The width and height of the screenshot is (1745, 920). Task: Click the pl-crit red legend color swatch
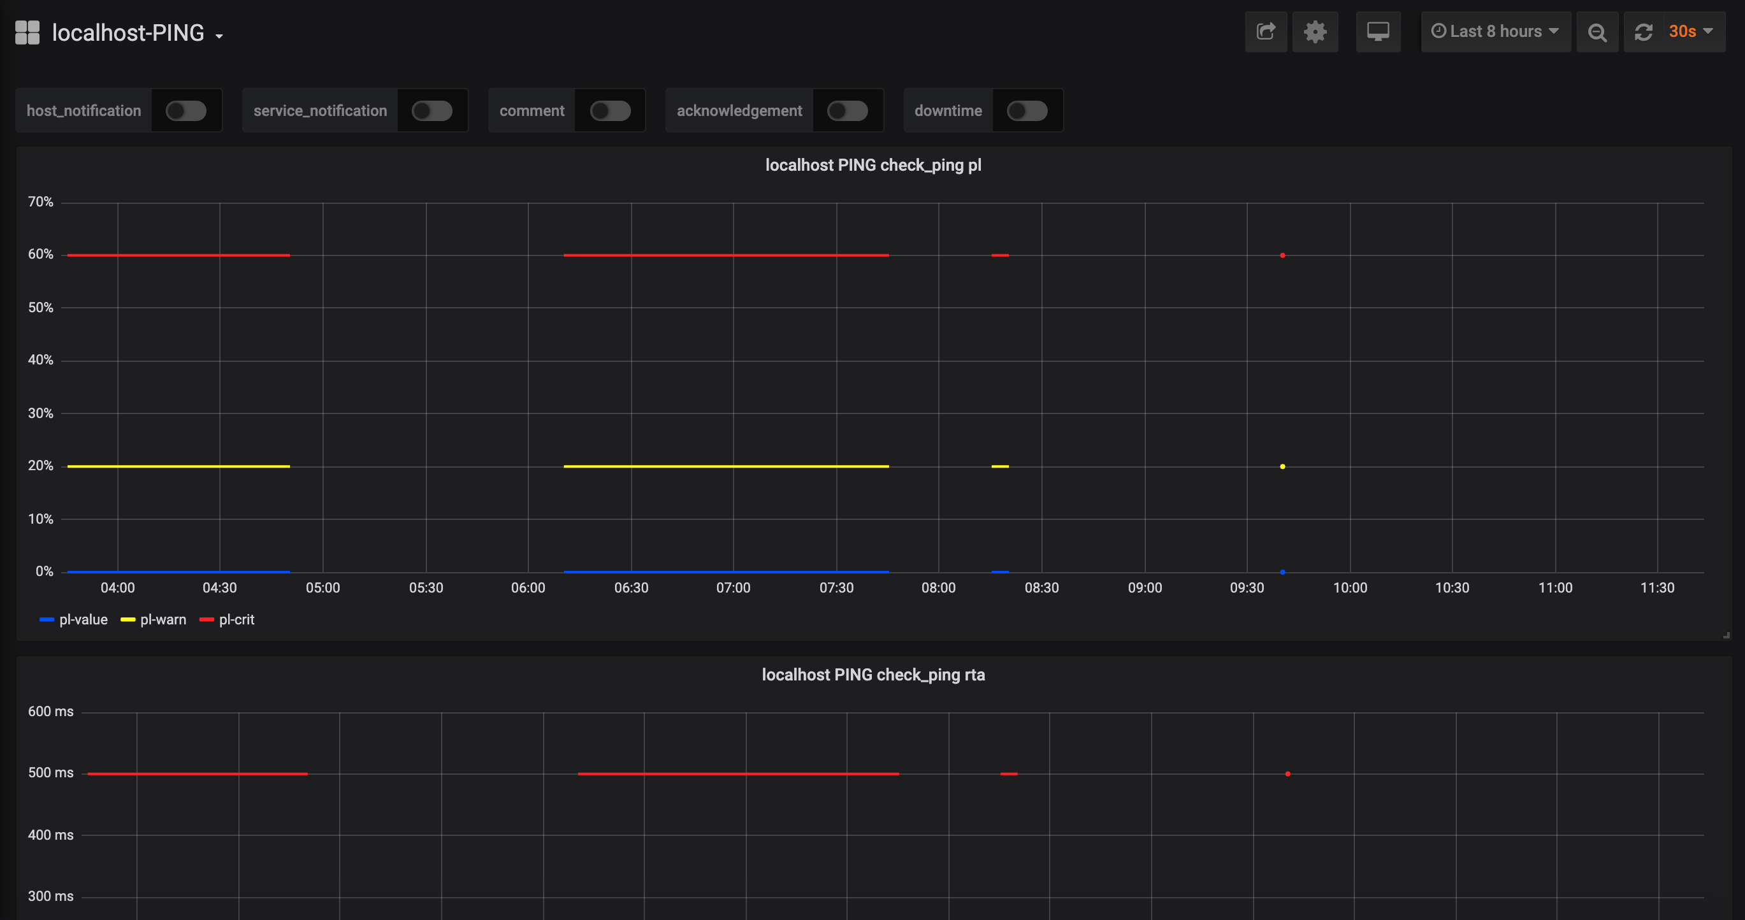[x=206, y=619]
